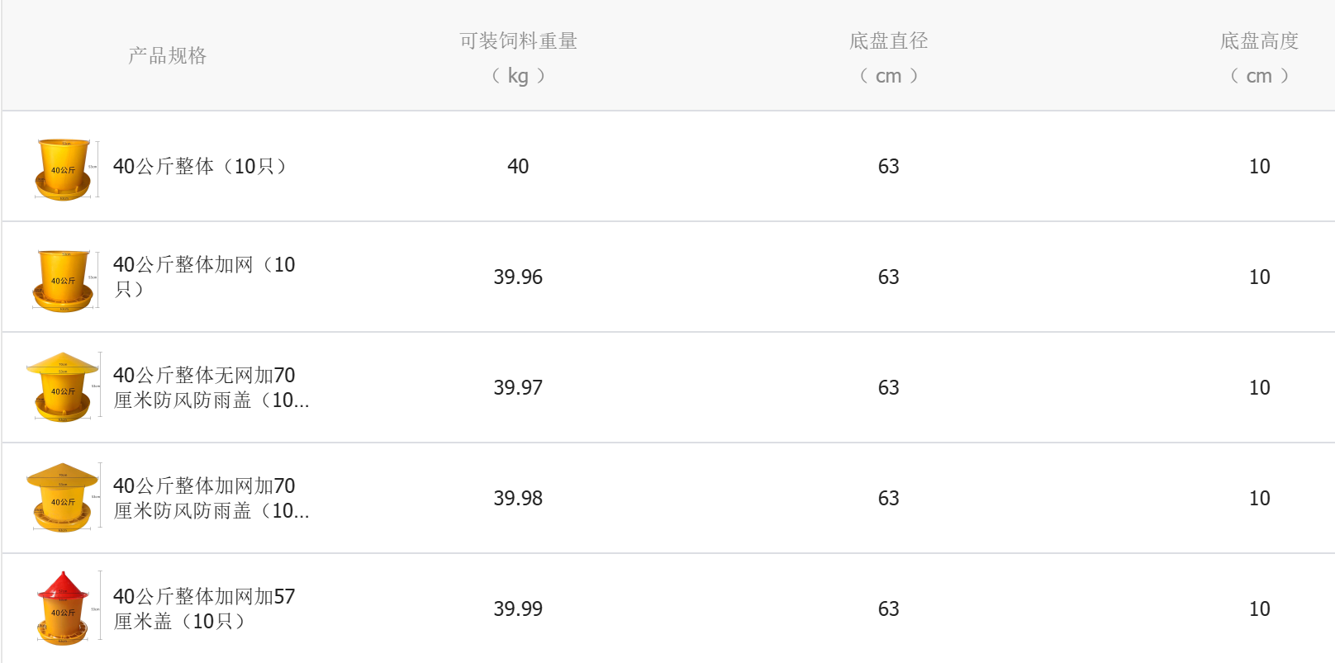Screen dimensions: 1335x663
Task: Open the 40公斤整体加网（10只）product image
Action: point(64,280)
